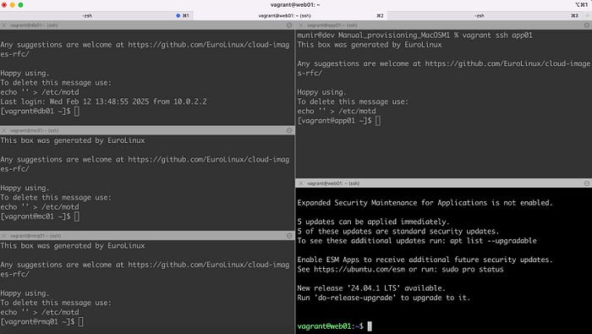Focus the web01 pane title bar

(x=444, y=183)
